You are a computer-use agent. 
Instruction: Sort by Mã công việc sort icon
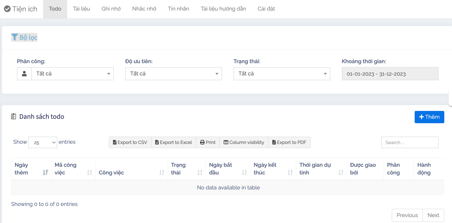[90, 172]
